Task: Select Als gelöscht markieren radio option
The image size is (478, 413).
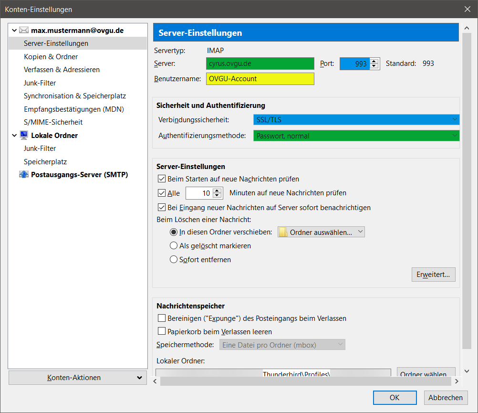Action: point(174,246)
